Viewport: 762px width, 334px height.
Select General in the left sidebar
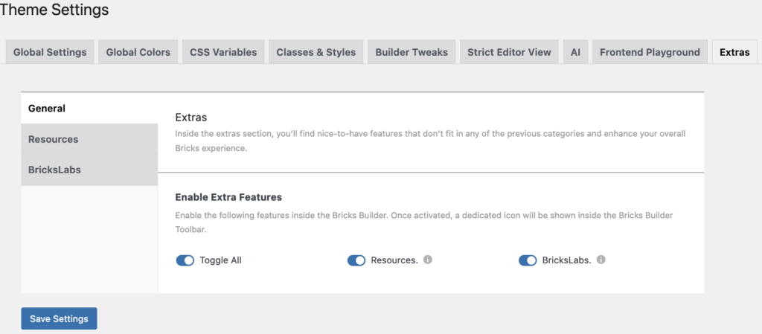47,108
